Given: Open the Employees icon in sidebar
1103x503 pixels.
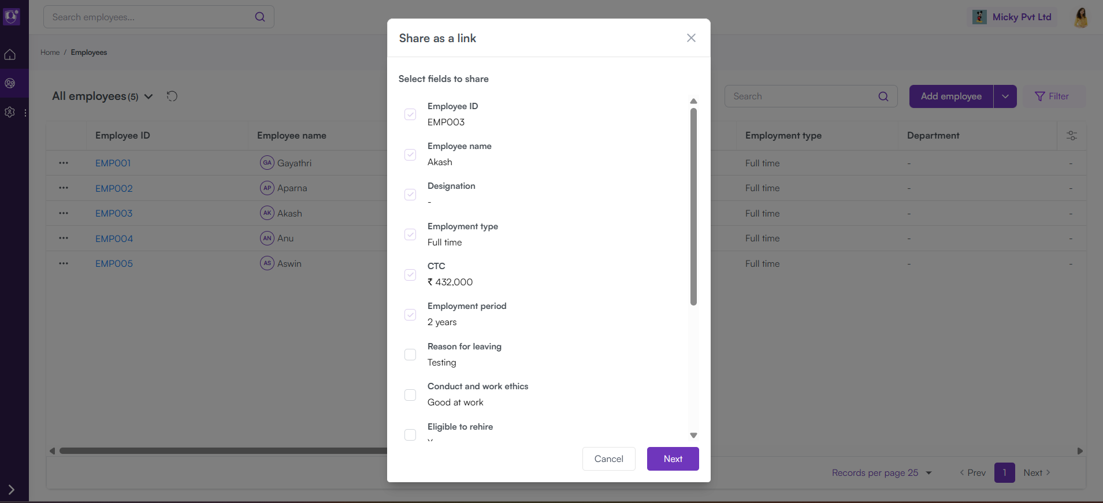Looking at the screenshot, I should (10, 83).
